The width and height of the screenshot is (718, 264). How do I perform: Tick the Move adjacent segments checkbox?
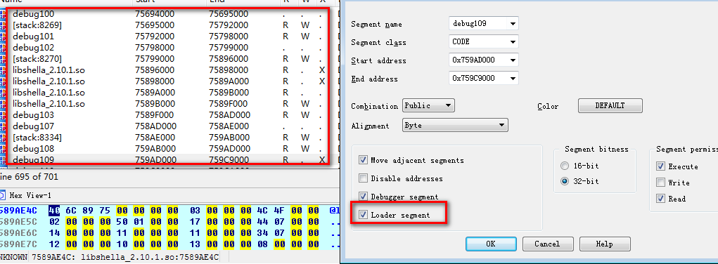coord(364,160)
